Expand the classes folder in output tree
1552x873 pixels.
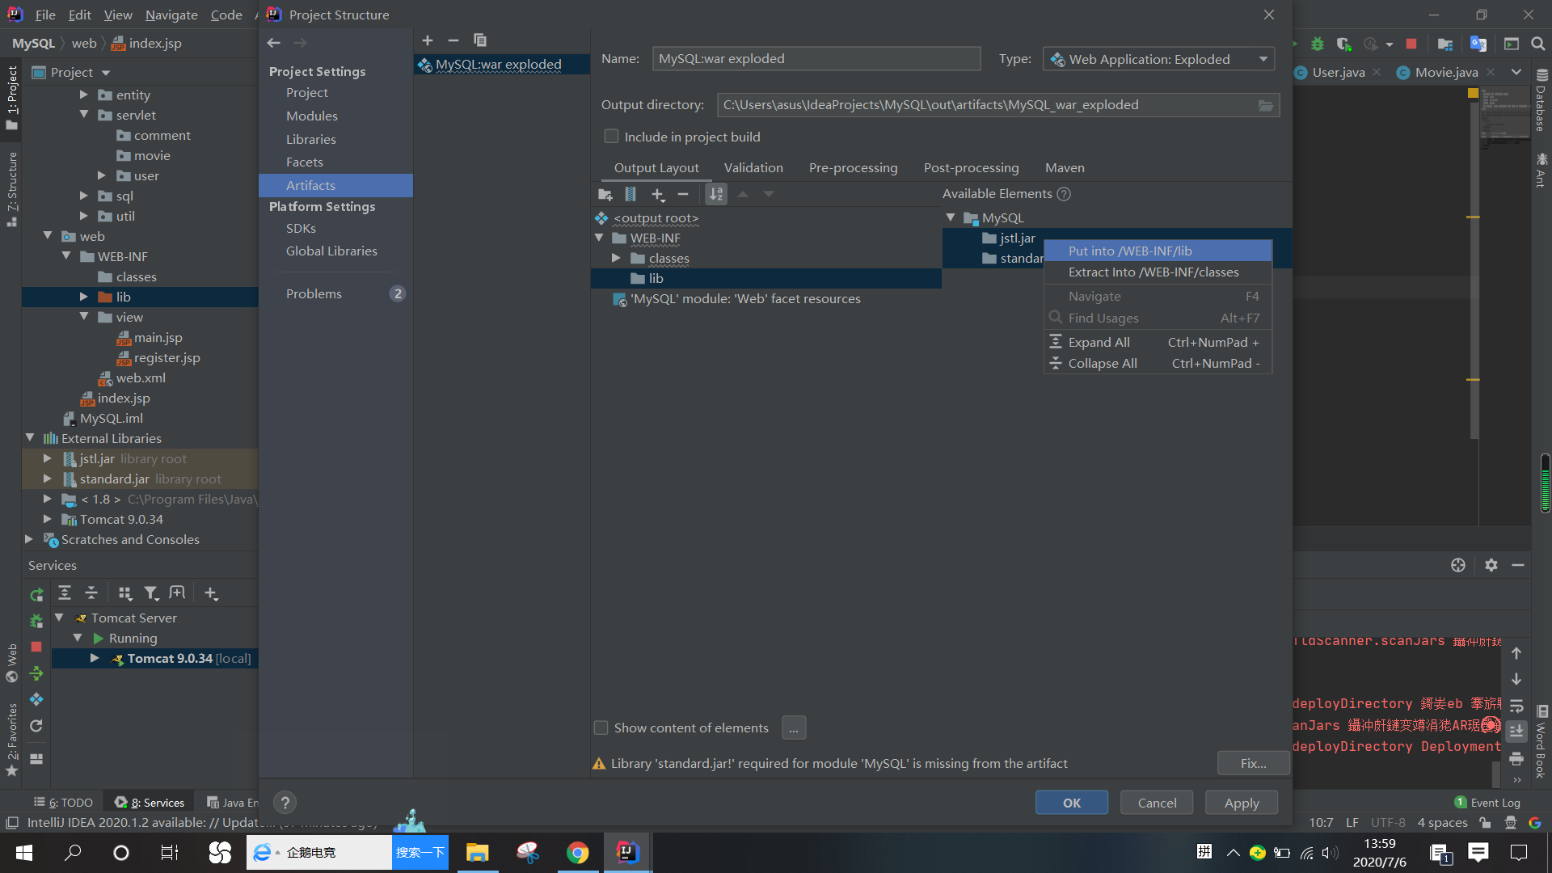tap(616, 258)
